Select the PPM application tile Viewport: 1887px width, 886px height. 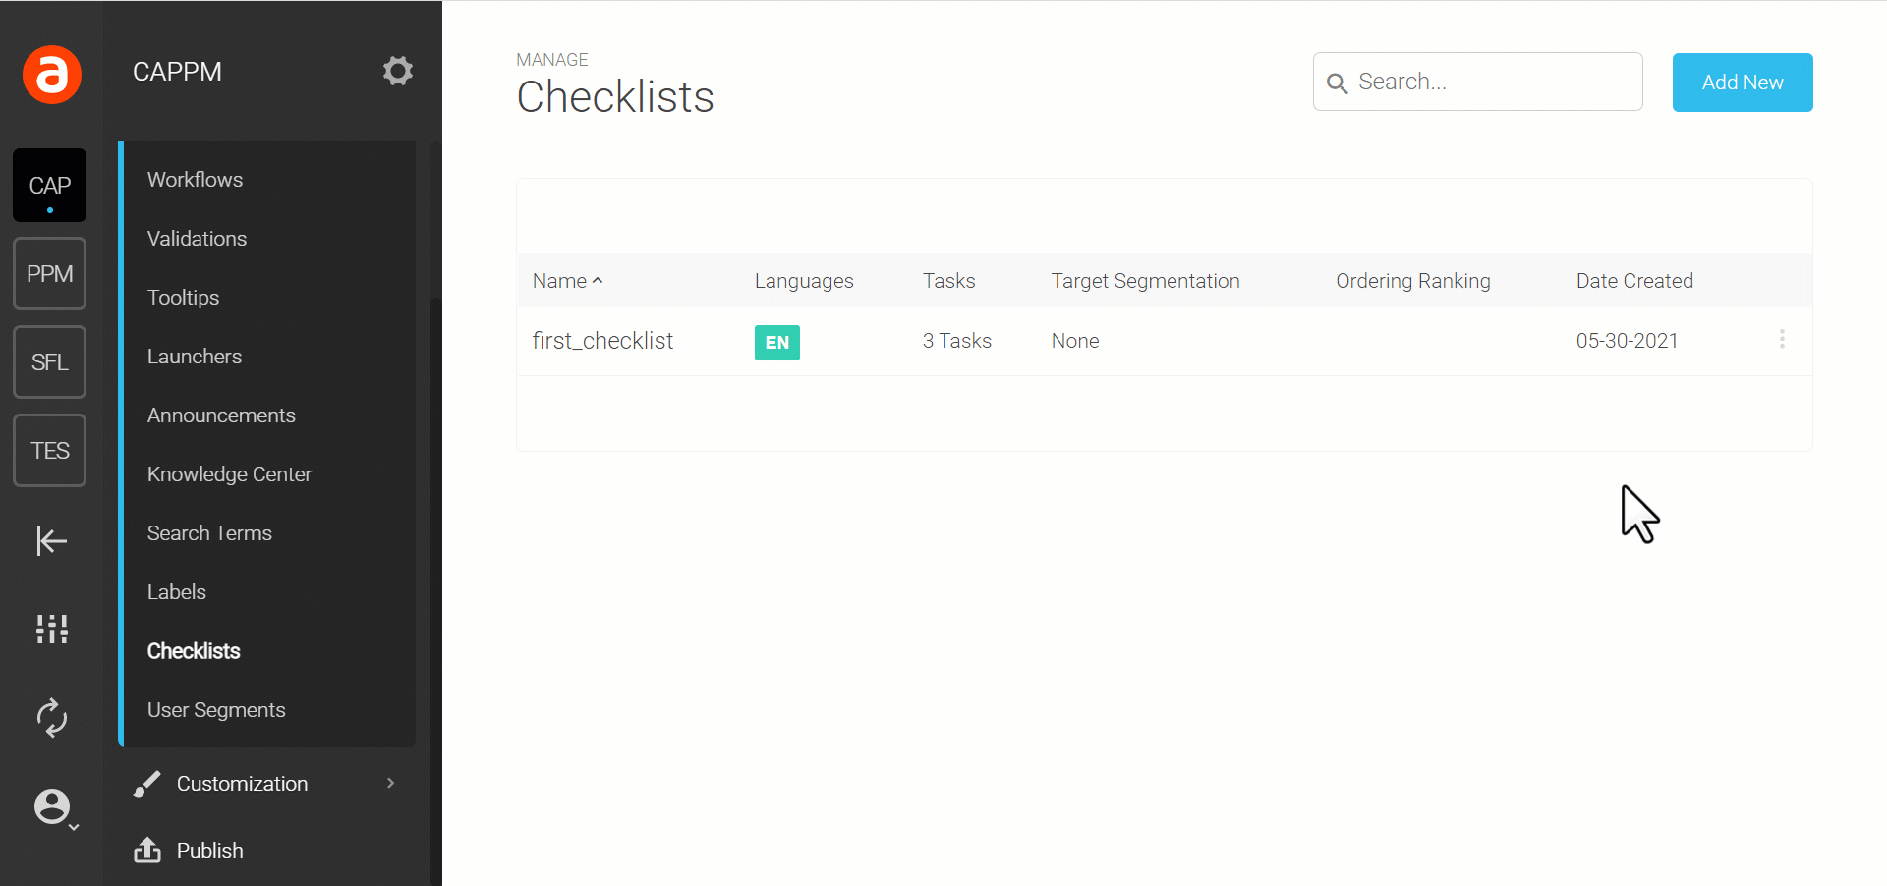49,274
